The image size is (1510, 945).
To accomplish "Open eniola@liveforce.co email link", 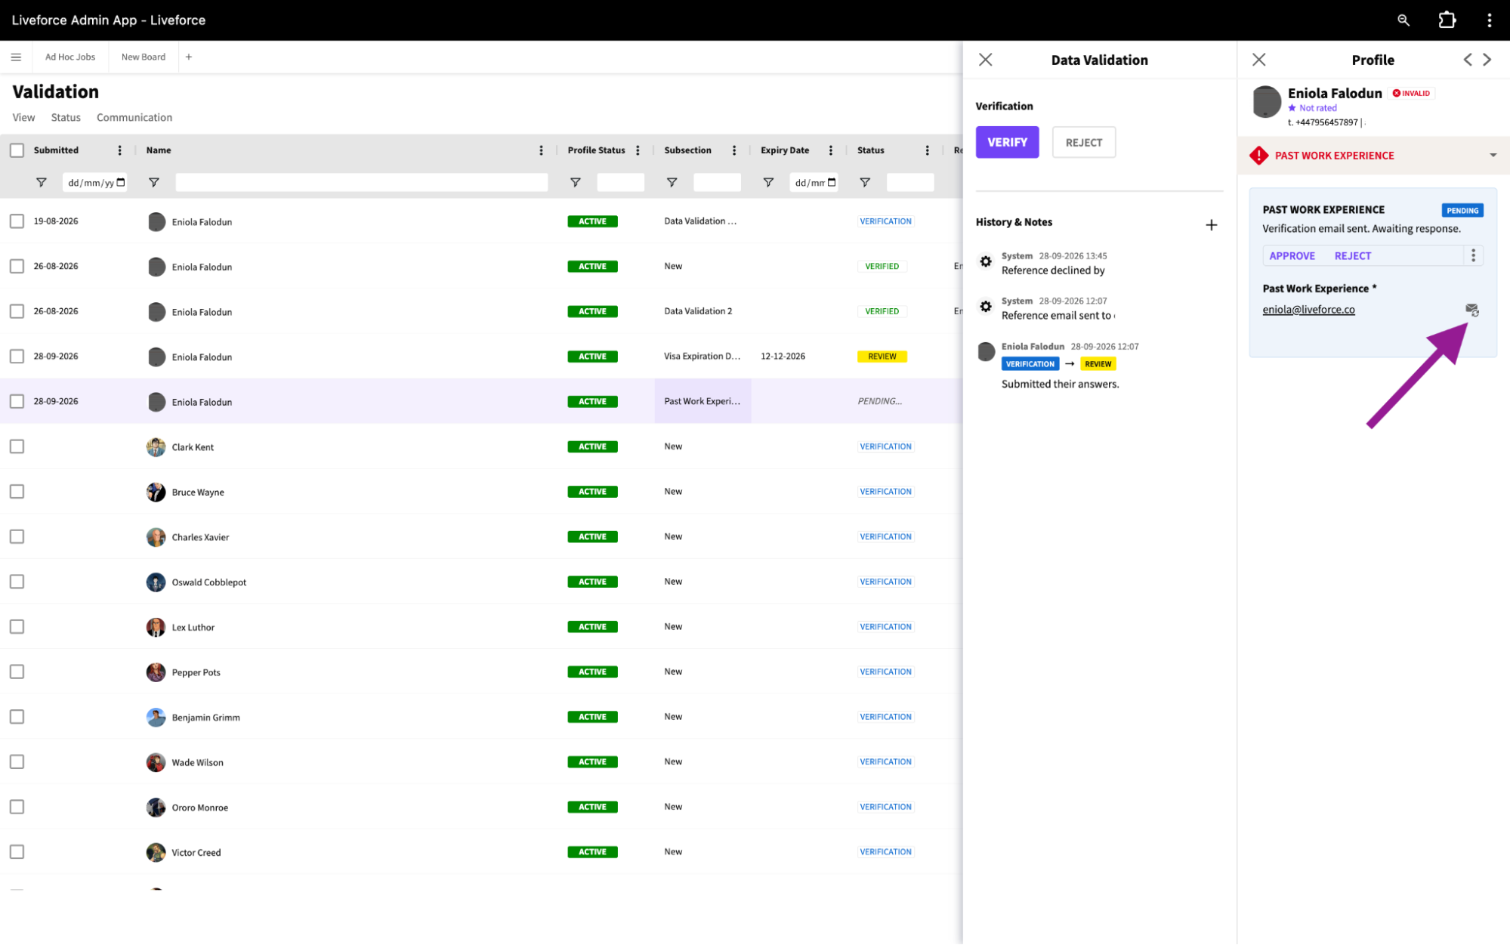I will 1308,310.
